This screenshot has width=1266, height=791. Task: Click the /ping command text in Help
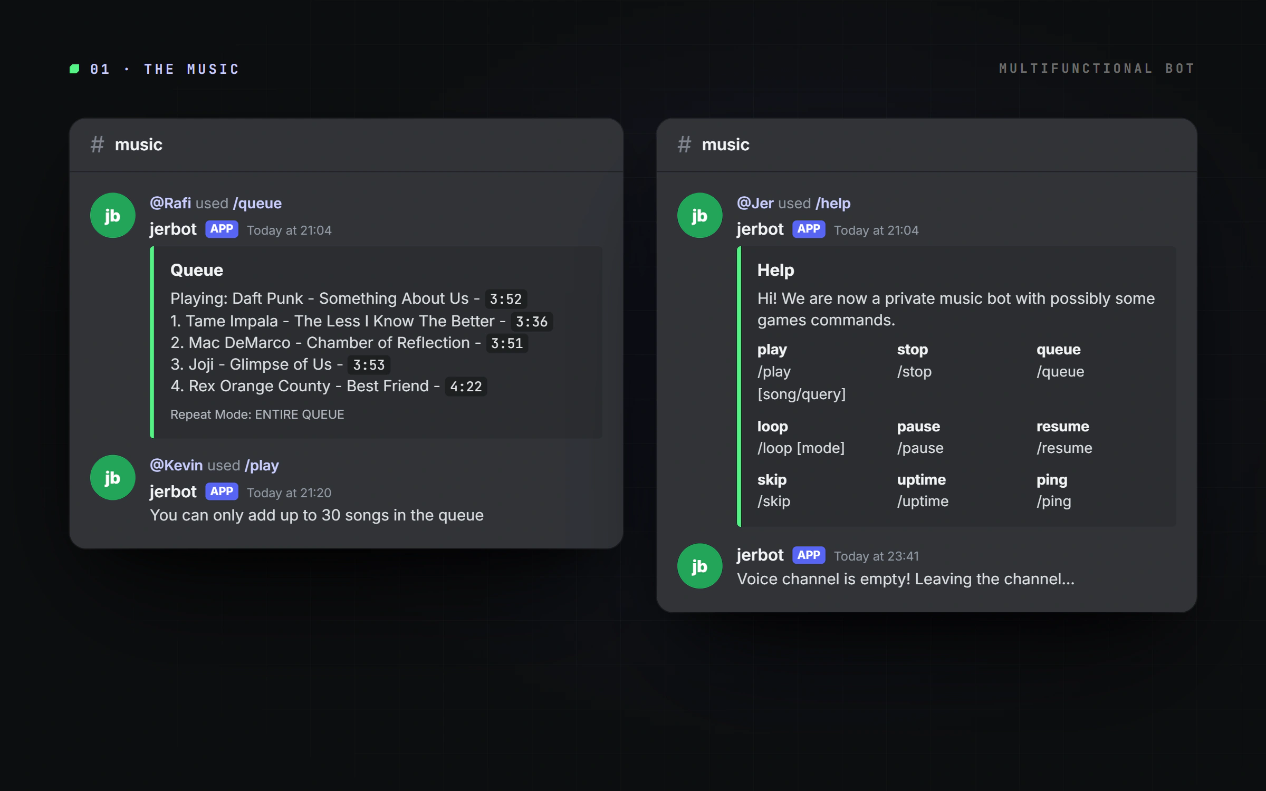pyautogui.click(x=1053, y=501)
